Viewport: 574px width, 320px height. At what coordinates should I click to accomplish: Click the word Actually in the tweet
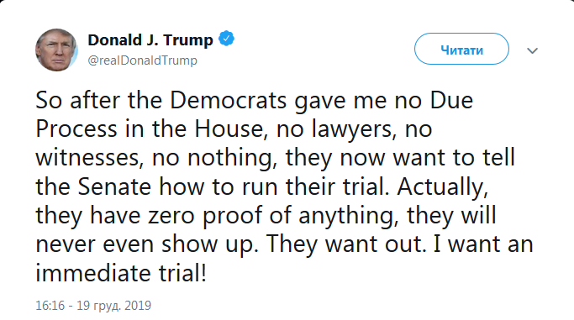point(443,187)
